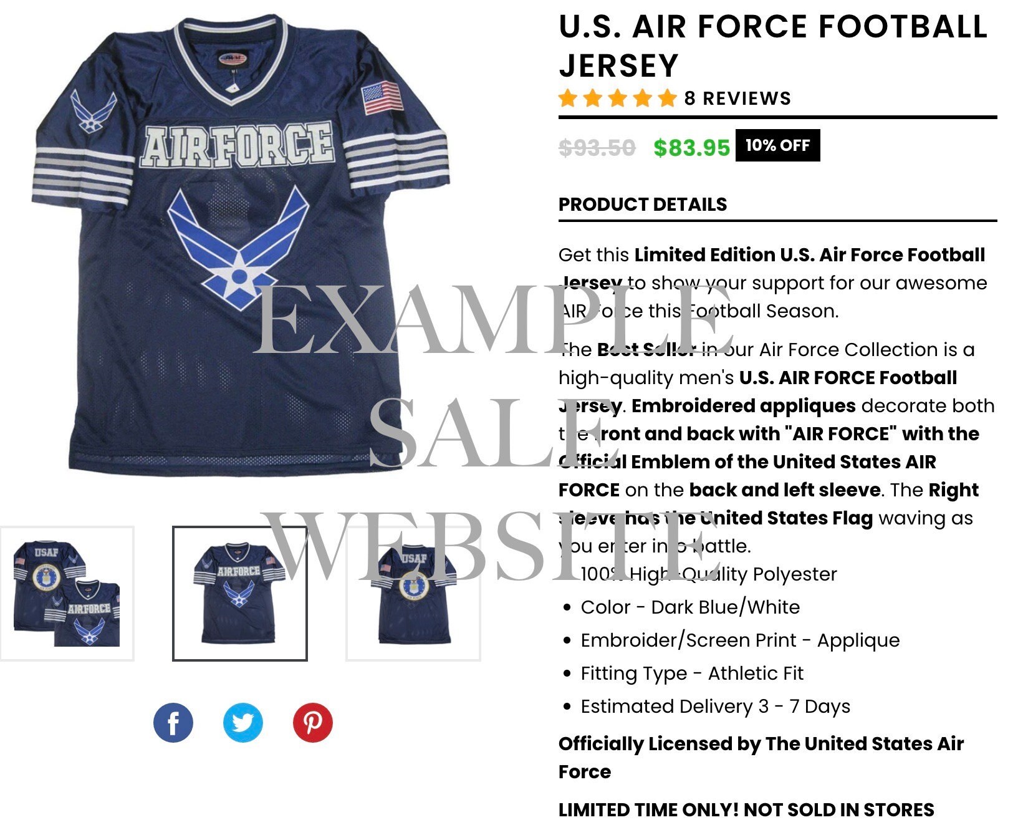Pin product with Pinterest icon

(x=312, y=723)
